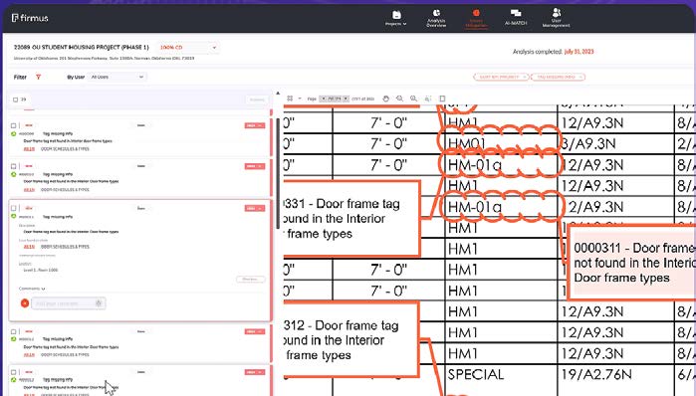Open the firmus logo home link
The width and height of the screenshot is (696, 396).
(x=30, y=18)
